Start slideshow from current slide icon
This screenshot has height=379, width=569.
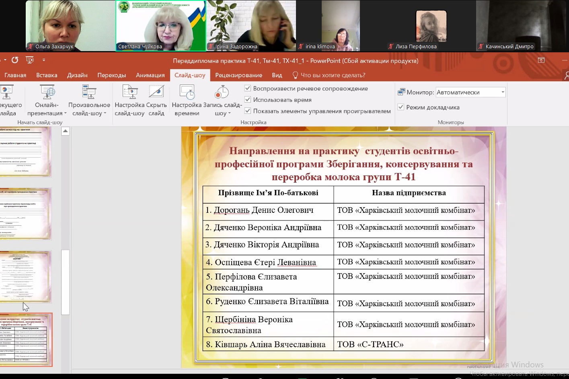tap(7, 93)
